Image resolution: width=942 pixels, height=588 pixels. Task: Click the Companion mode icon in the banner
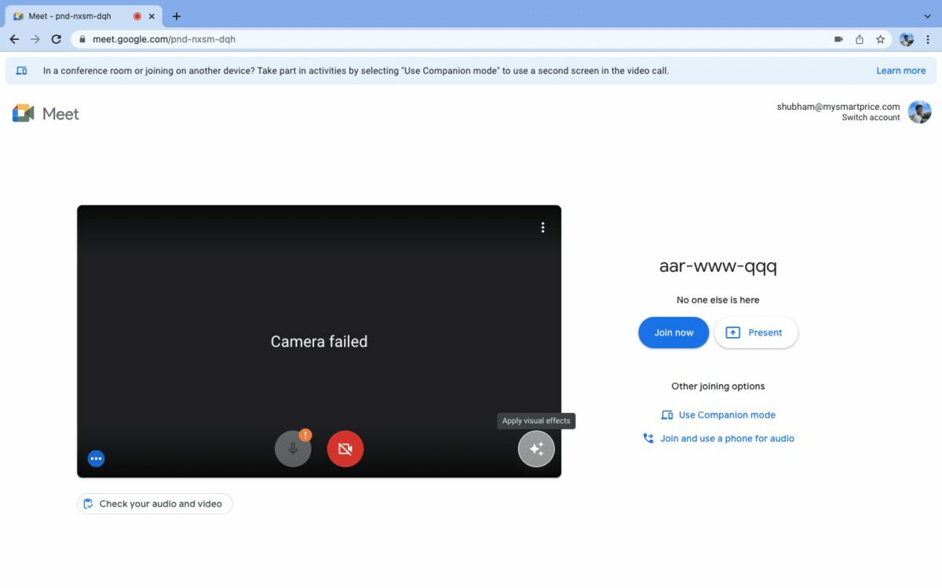[21, 70]
